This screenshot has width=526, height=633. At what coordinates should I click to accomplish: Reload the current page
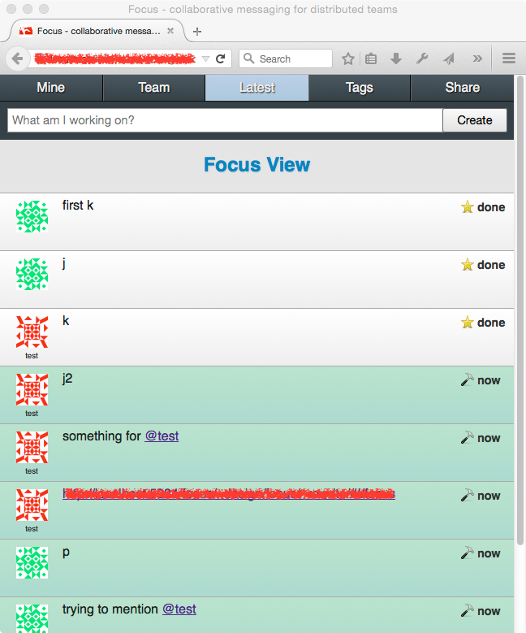pyautogui.click(x=220, y=59)
